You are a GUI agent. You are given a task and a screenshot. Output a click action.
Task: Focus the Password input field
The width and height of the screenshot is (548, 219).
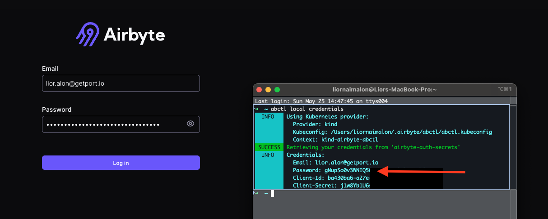coord(113,124)
